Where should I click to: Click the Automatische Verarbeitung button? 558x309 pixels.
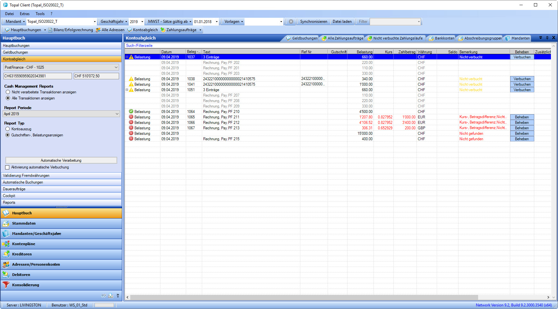(x=61, y=160)
